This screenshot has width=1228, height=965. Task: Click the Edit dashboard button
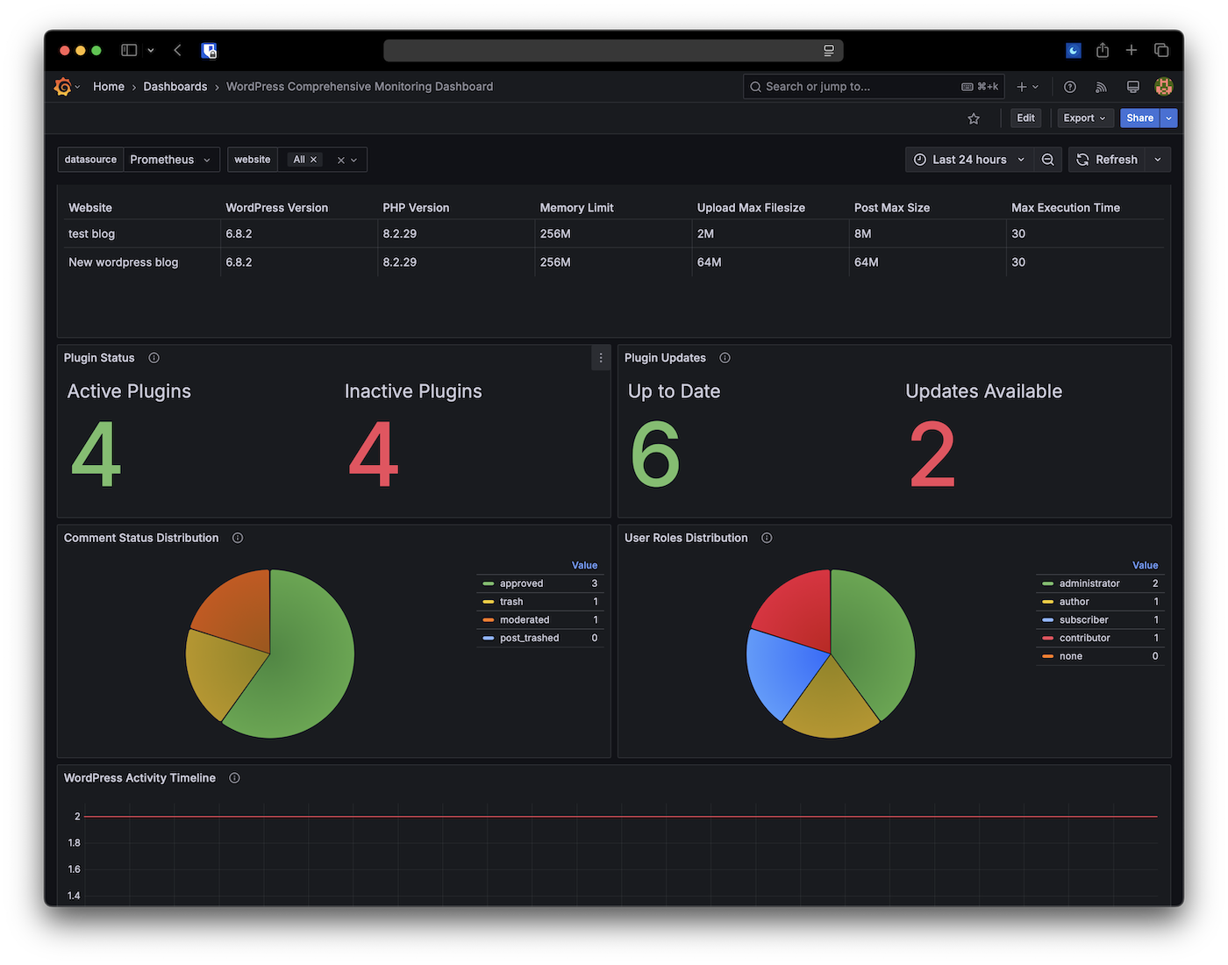pyautogui.click(x=1025, y=118)
